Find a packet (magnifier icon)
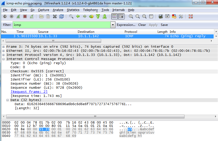This screenshot has width=218, height=141. [x=71, y=16]
